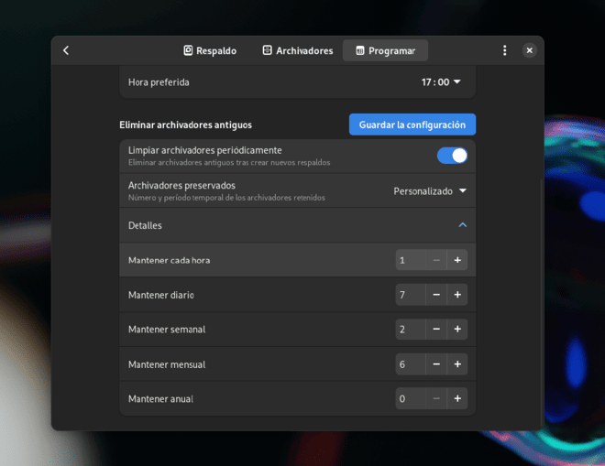
Task: Open the Hora preferida 17:00 dropdown
Action: [441, 82]
